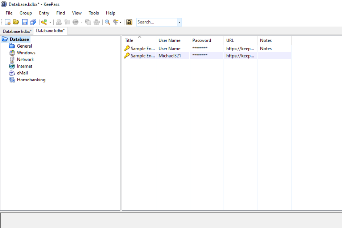Open the Group menu
This screenshot has height=228, width=342.
[26, 13]
